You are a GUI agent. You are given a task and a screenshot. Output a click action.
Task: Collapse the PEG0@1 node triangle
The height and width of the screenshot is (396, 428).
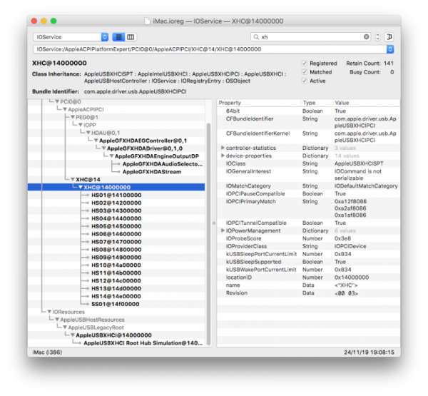coord(73,117)
